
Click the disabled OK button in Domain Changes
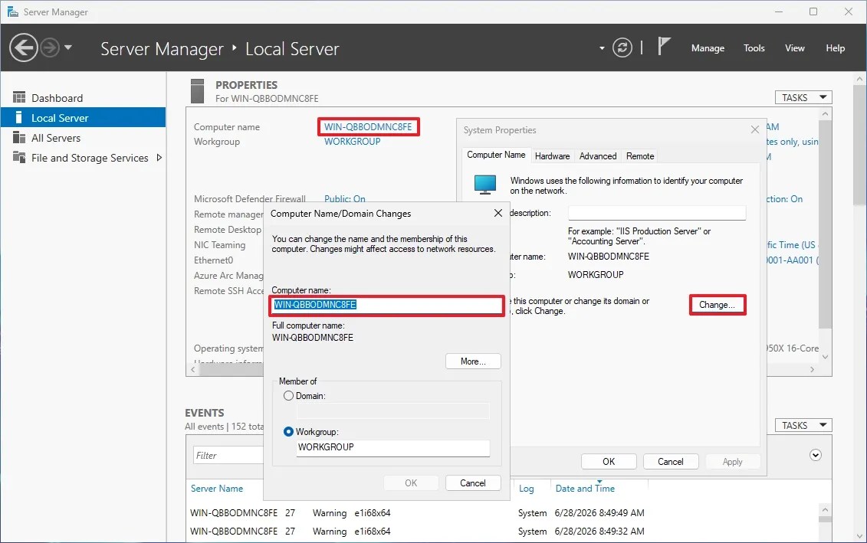(x=411, y=482)
